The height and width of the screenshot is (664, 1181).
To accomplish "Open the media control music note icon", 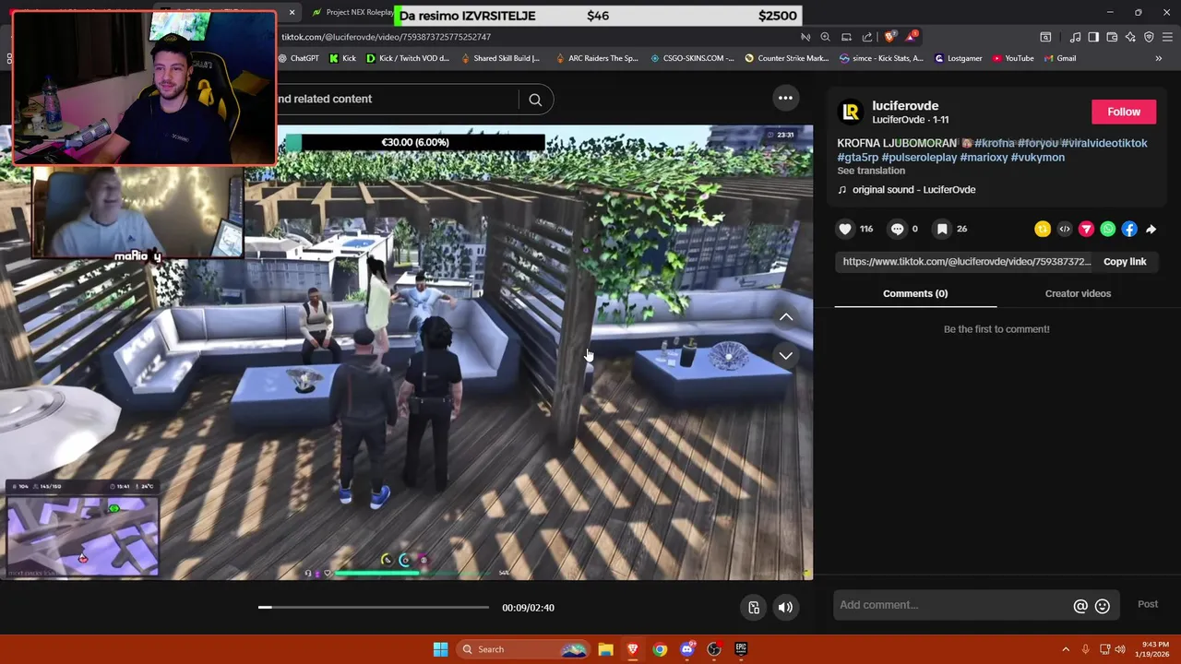I will (1075, 37).
